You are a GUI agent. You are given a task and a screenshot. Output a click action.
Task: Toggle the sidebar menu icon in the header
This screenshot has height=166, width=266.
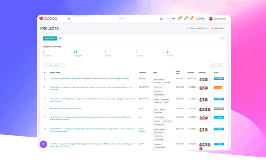(69, 19)
